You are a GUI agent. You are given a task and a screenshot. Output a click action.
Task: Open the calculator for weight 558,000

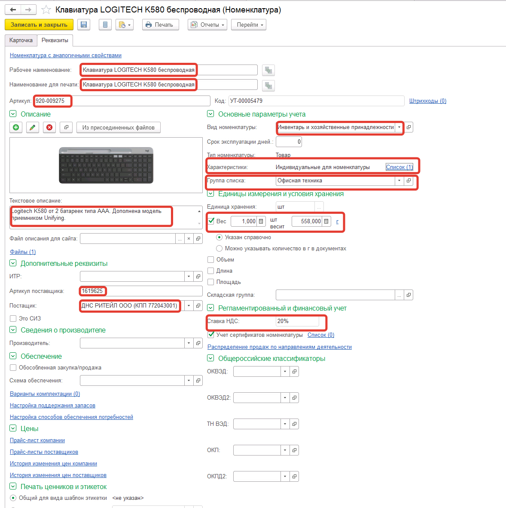tap(326, 221)
